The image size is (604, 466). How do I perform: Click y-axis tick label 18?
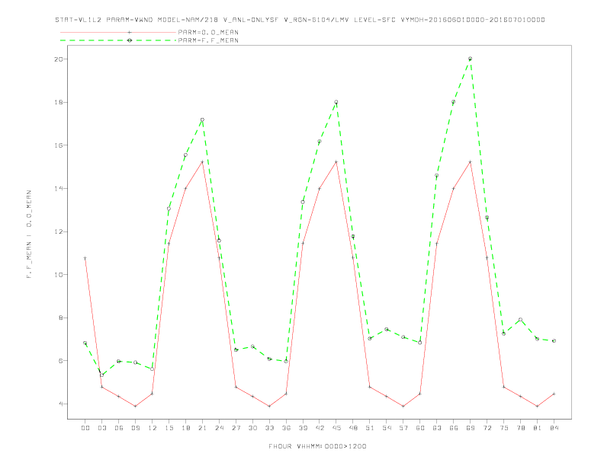(x=59, y=102)
